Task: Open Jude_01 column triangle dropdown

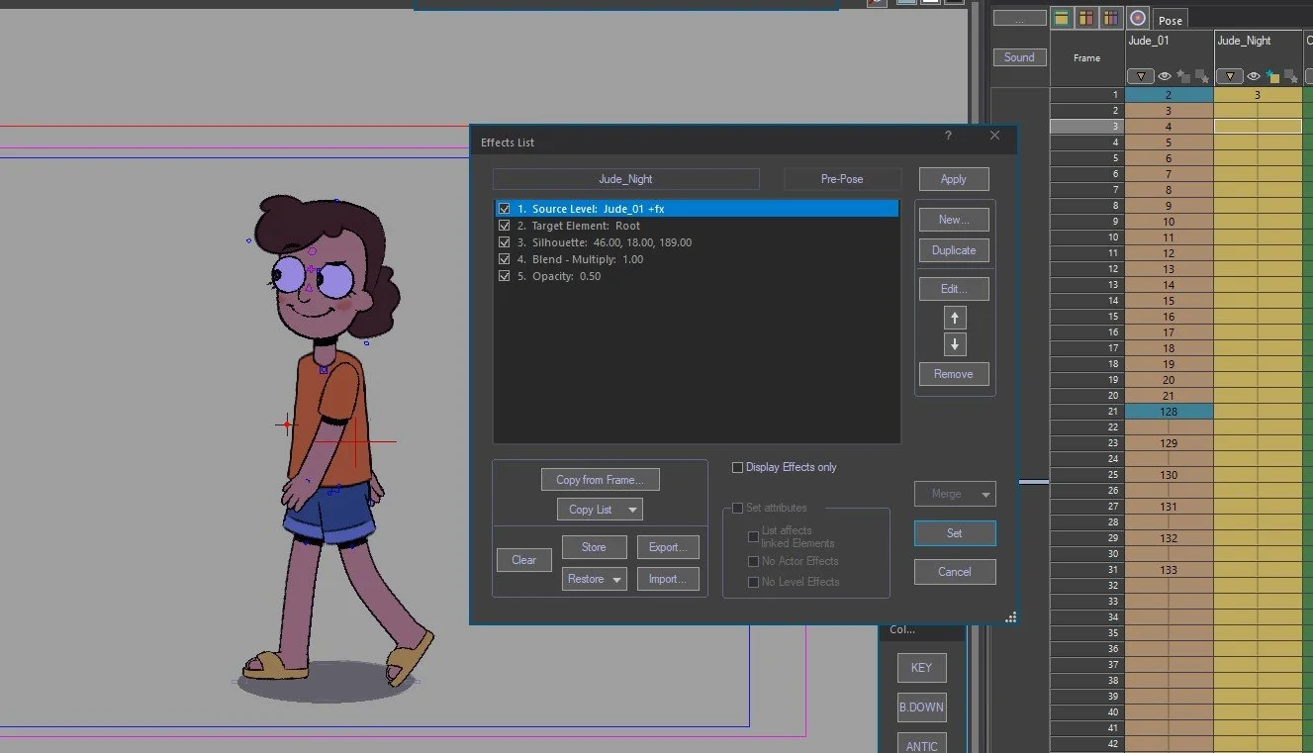Action: 1141,76
